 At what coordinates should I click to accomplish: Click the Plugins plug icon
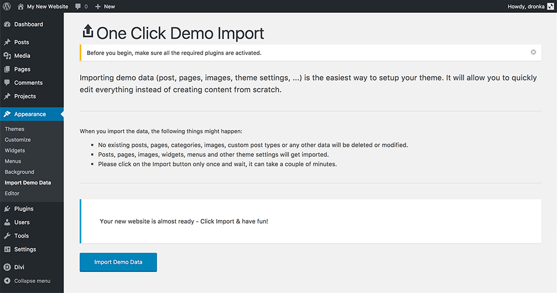7,208
